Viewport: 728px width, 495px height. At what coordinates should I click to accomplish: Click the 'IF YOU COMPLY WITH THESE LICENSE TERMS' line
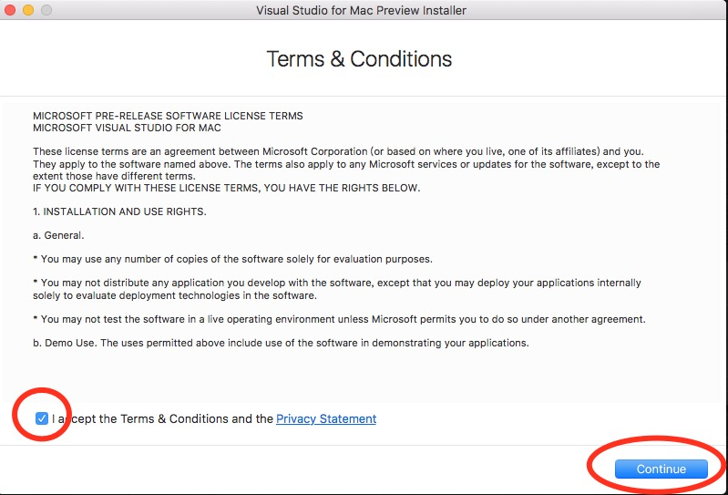click(x=227, y=188)
